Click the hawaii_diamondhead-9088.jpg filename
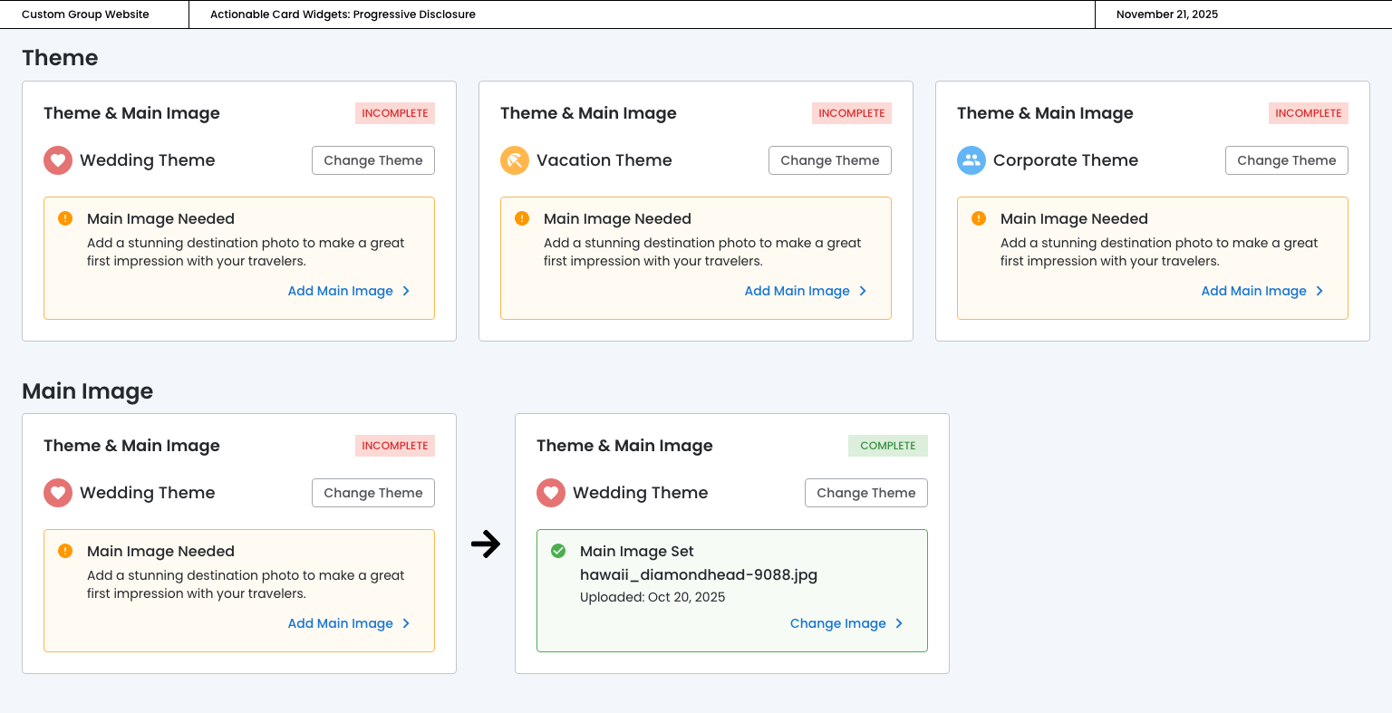 click(699, 574)
